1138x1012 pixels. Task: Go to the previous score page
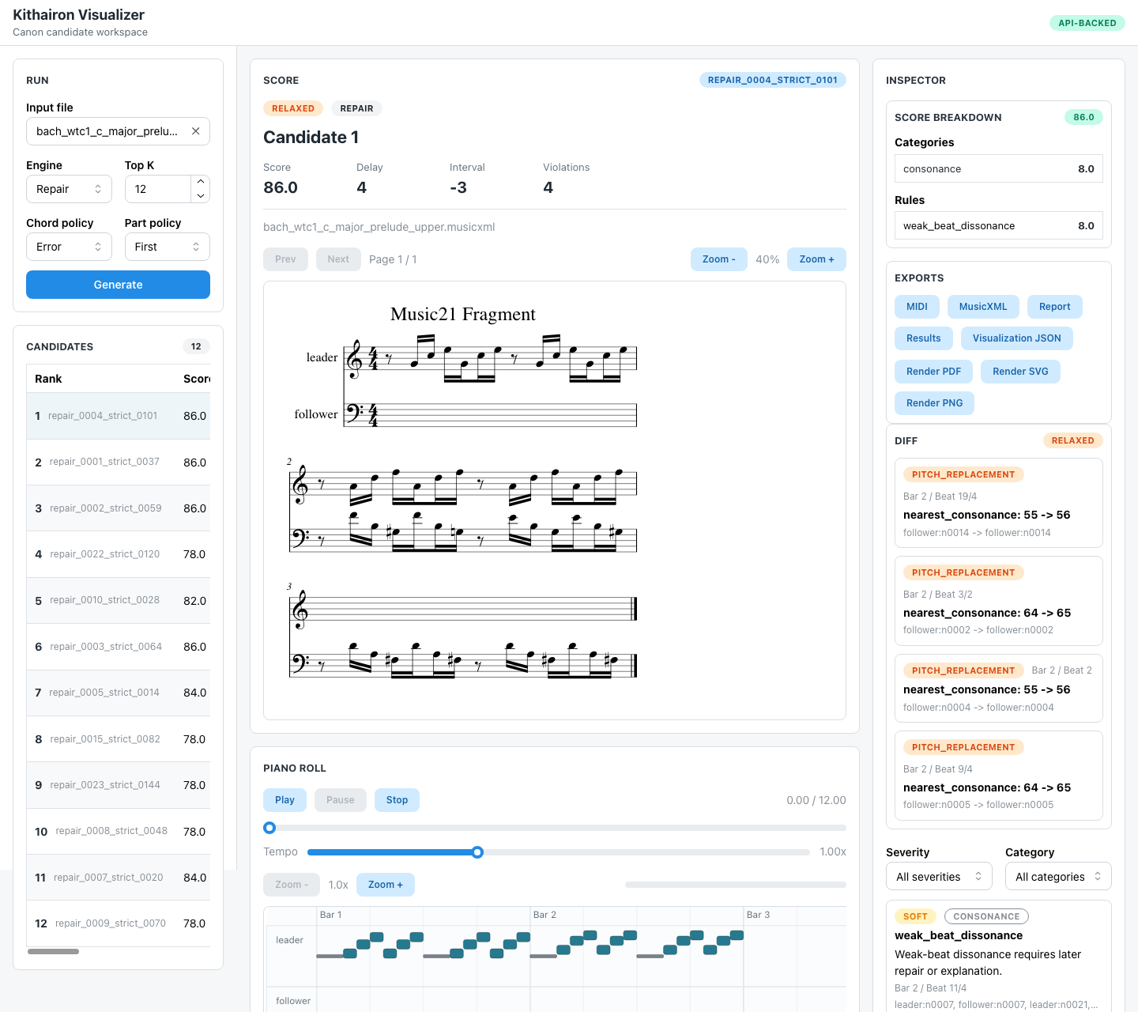(285, 259)
